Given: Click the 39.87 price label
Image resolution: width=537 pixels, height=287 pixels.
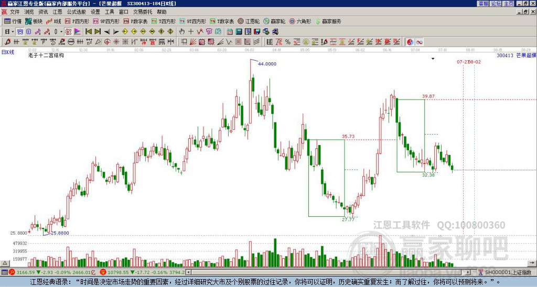Looking at the screenshot, I should 428,96.
